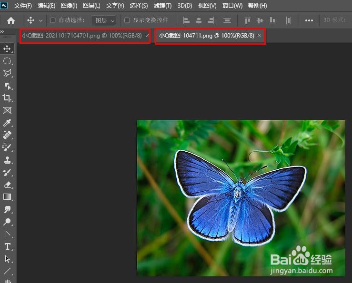
Task: Open the tool preset picker arrow
Action: (40, 20)
